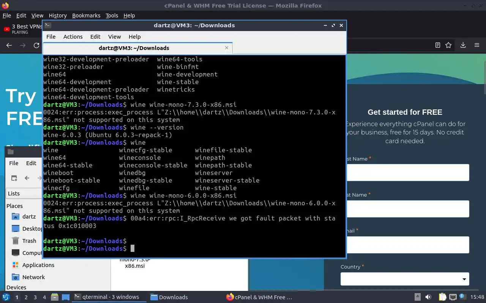Image resolution: width=486 pixels, height=303 pixels.
Task: Open volume control in system tray
Action: click(x=428, y=297)
